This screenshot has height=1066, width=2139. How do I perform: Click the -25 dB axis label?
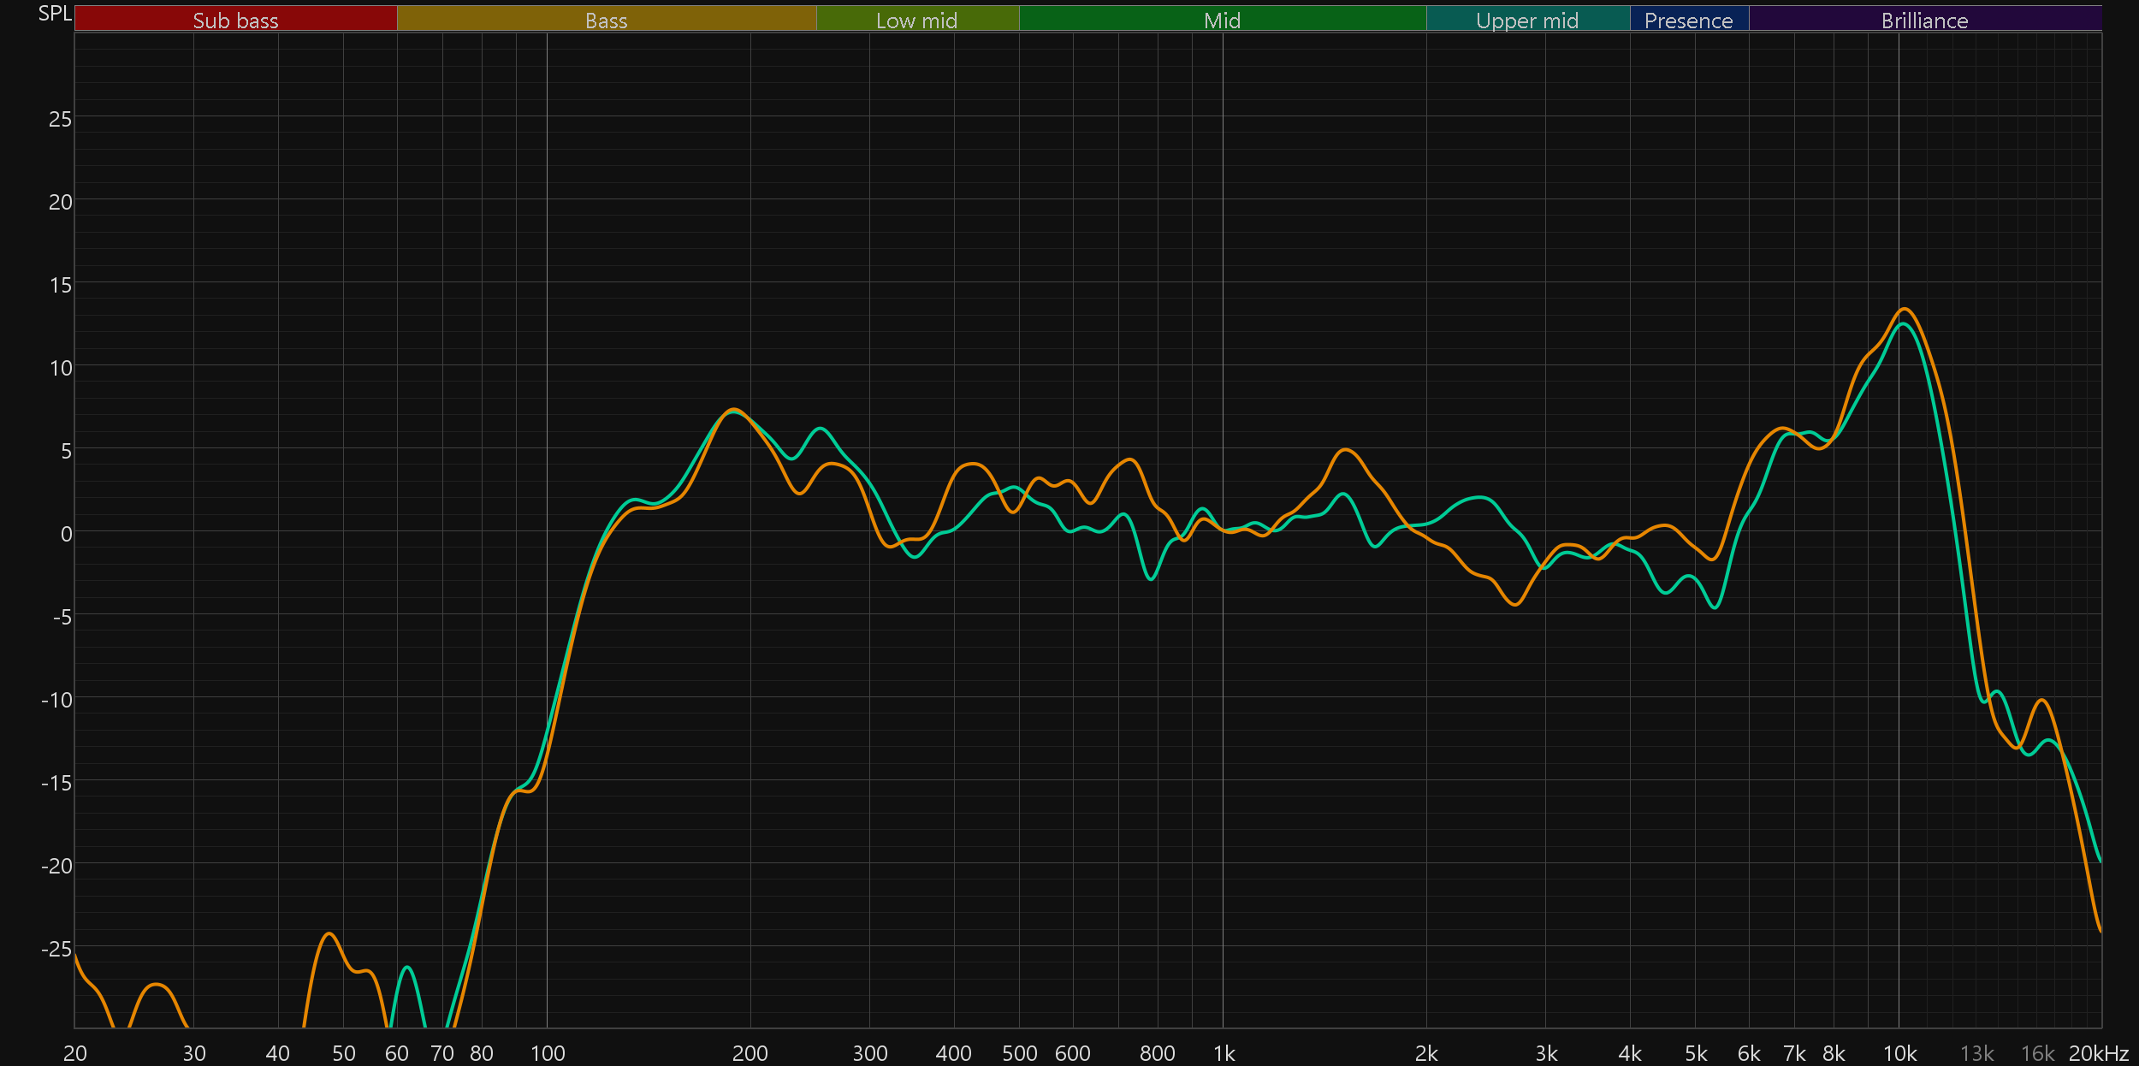pyautogui.click(x=56, y=949)
